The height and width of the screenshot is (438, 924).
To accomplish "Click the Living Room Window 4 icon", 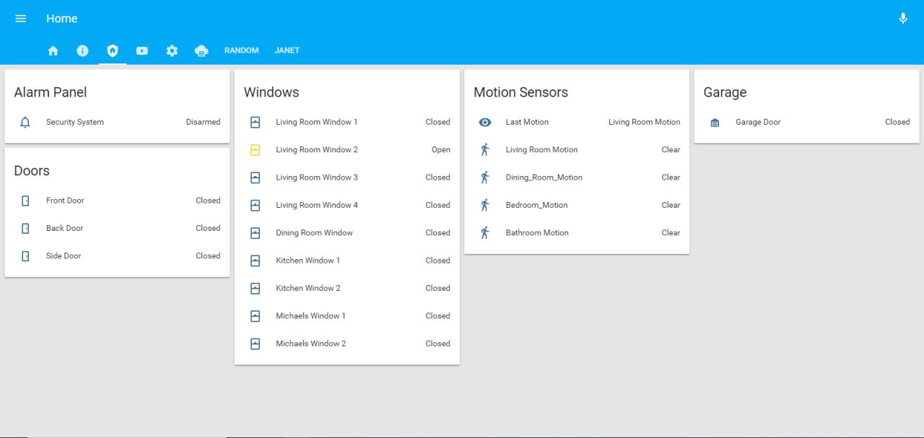I will click(x=255, y=205).
